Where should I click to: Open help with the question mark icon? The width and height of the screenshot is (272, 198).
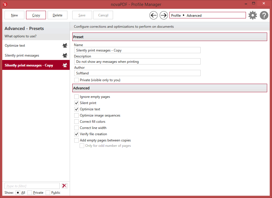[264, 15]
